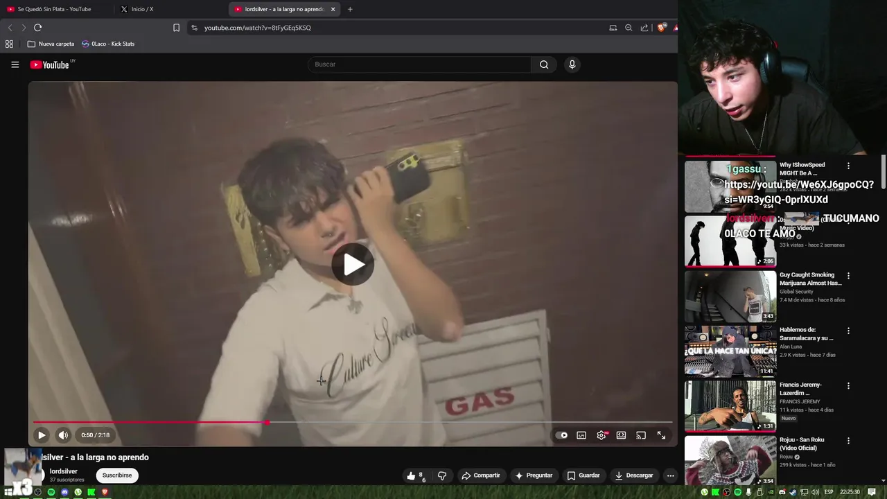Image resolution: width=887 pixels, height=499 pixels.
Task: Click the Global Security channel name
Action: coord(796,292)
